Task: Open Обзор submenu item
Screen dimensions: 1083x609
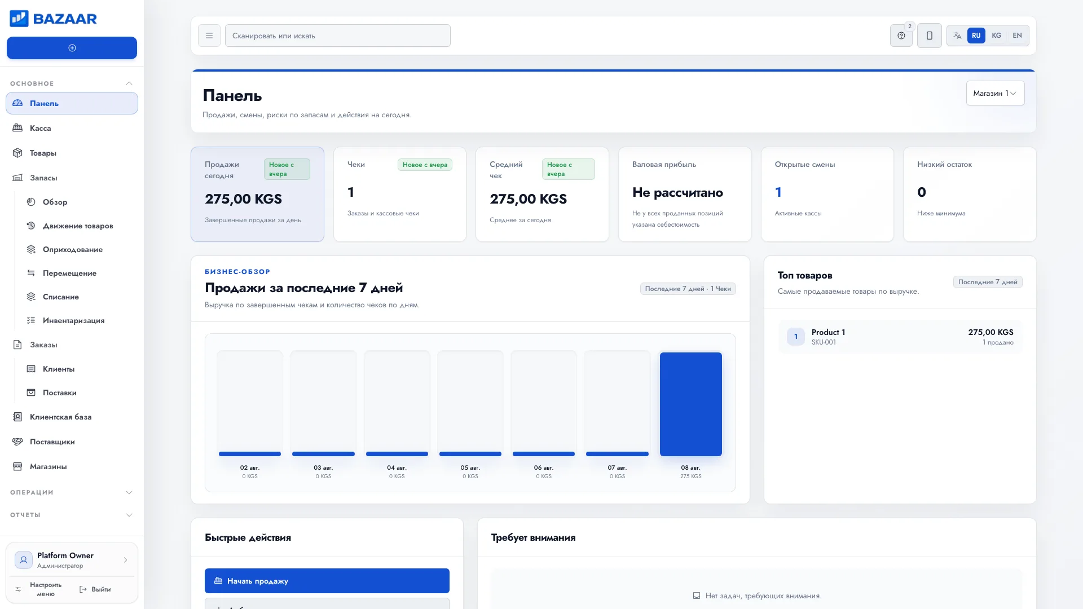Action: coord(78,202)
